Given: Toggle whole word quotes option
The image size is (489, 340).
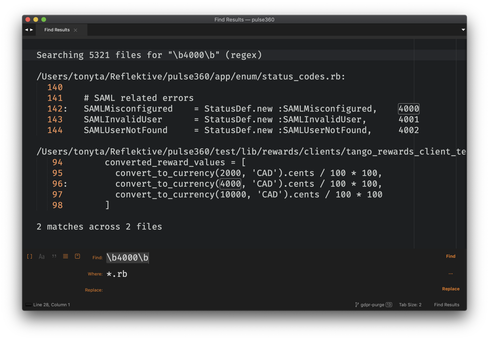Looking at the screenshot, I should click(54, 256).
